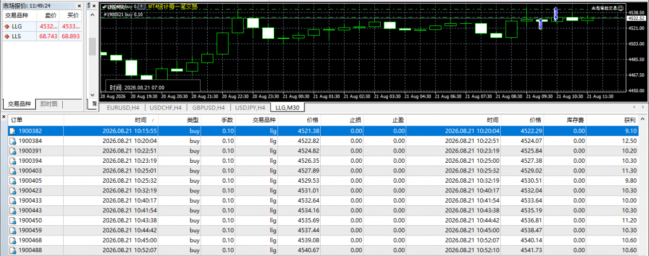Sort by the 手数 column header

[x=218, y=120]
